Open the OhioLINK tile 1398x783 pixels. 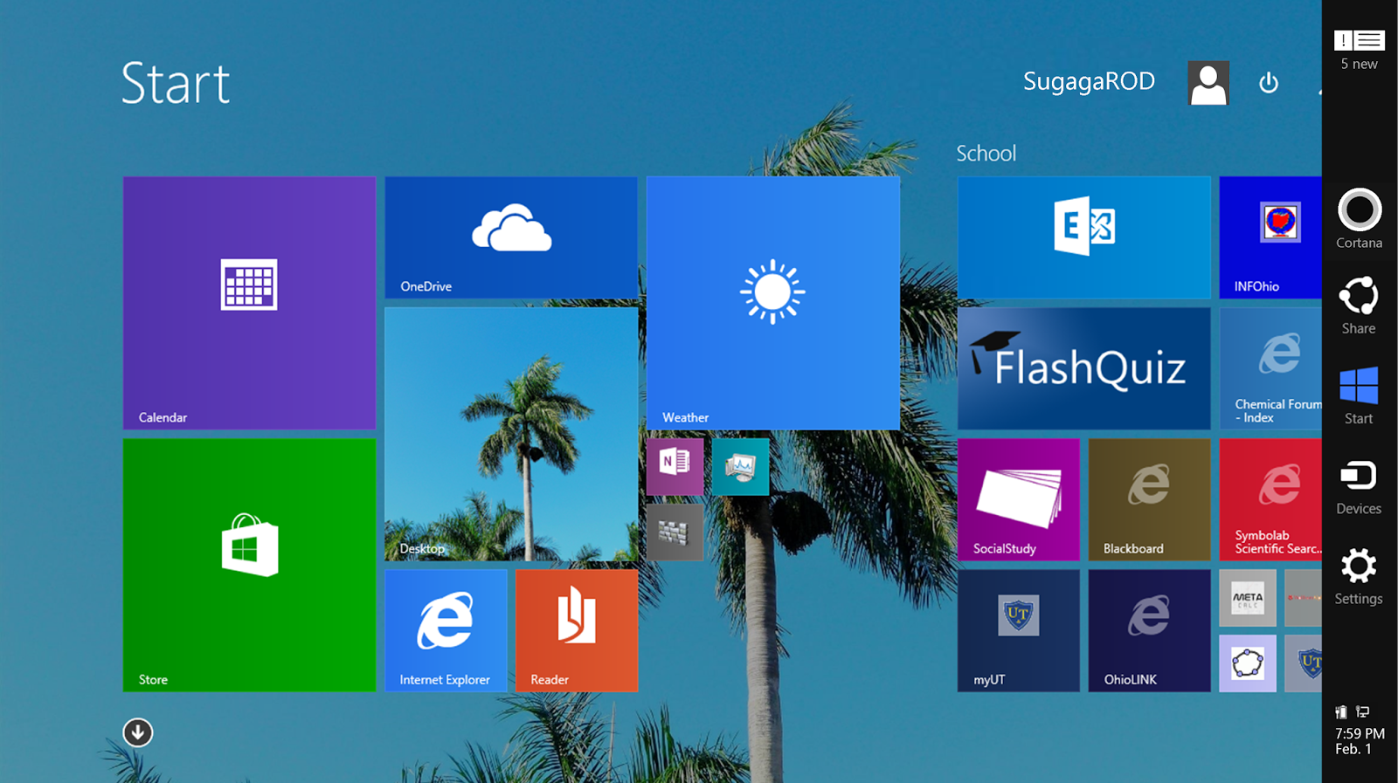point(1150,630)
